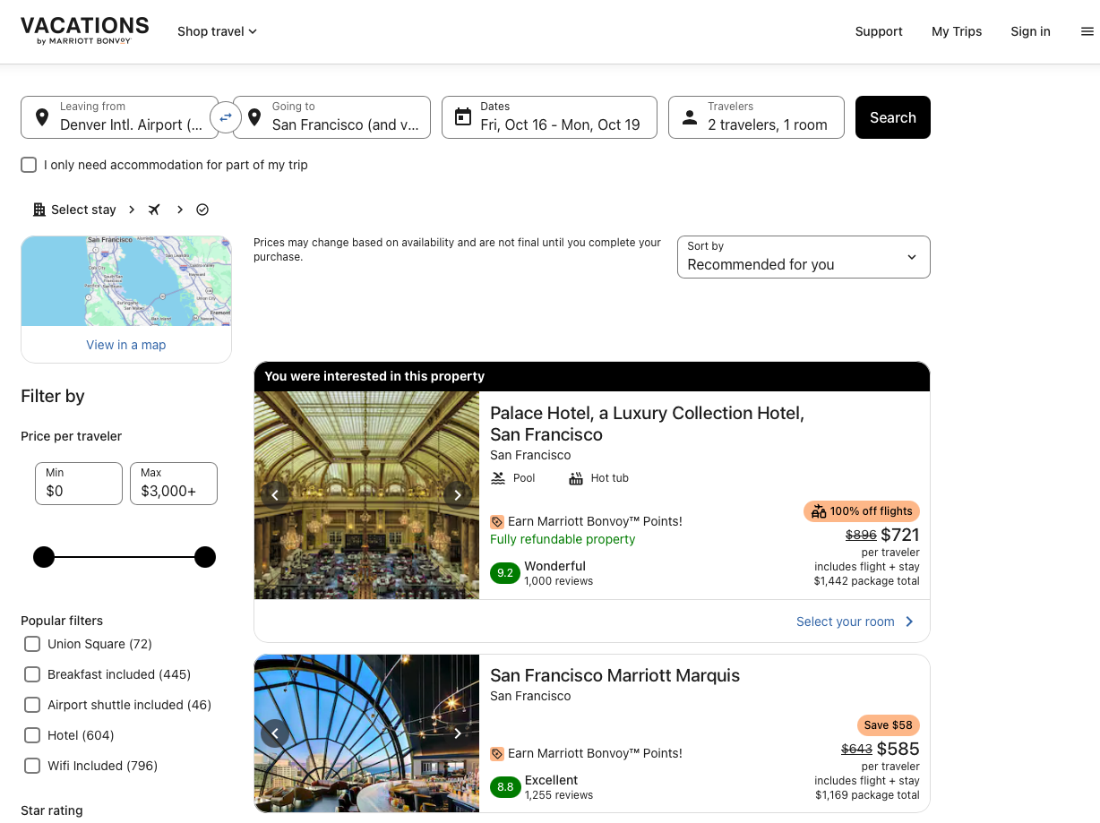Open Palace Hotel listing title

[x=647, y=424]
